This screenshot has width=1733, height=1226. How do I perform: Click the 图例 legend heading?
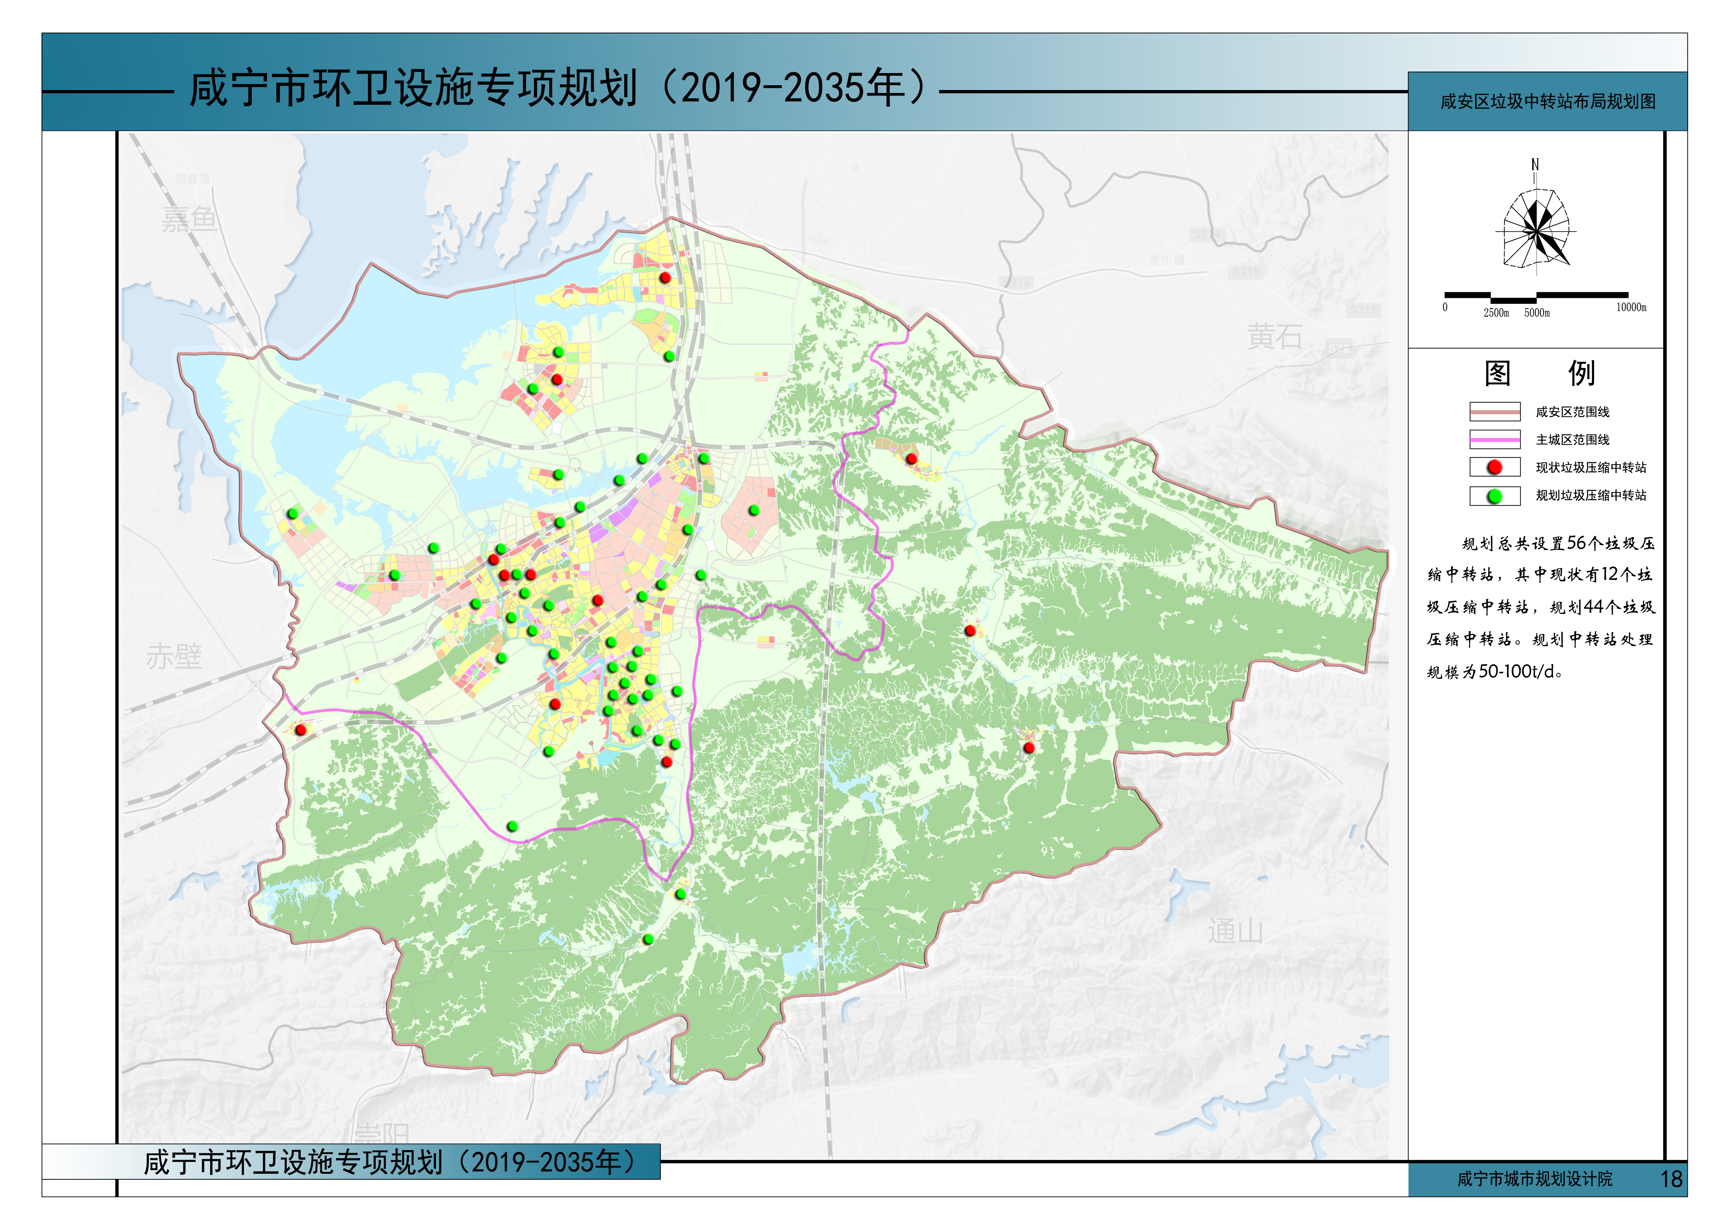(x=1540, y=373)
